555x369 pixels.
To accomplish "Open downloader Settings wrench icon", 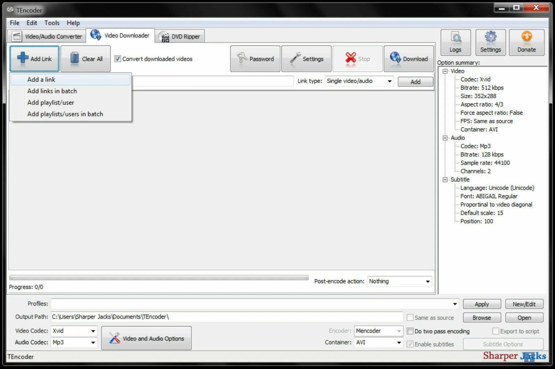I will click(295, 58).
